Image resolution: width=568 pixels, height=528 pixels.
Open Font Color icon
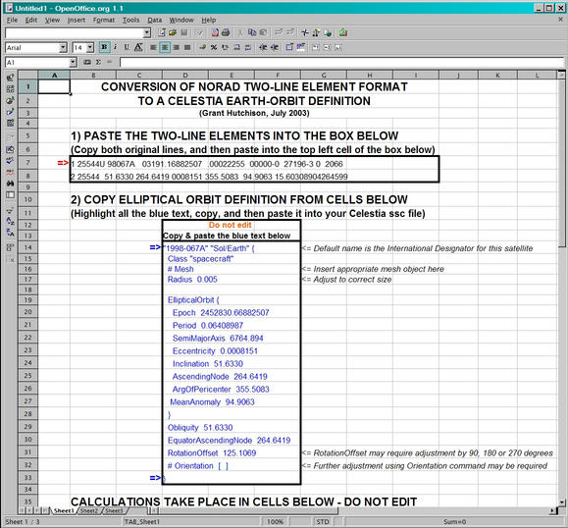coord(138,47)
